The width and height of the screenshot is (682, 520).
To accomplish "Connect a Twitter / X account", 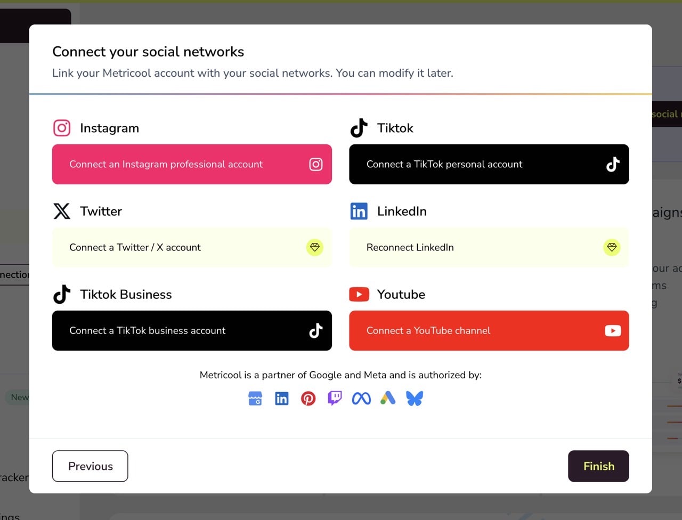I will tap(192, 247).
